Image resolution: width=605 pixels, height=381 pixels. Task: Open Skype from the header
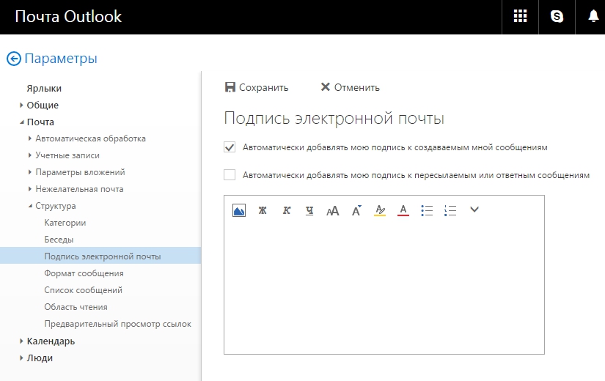(x=557, y=17)
